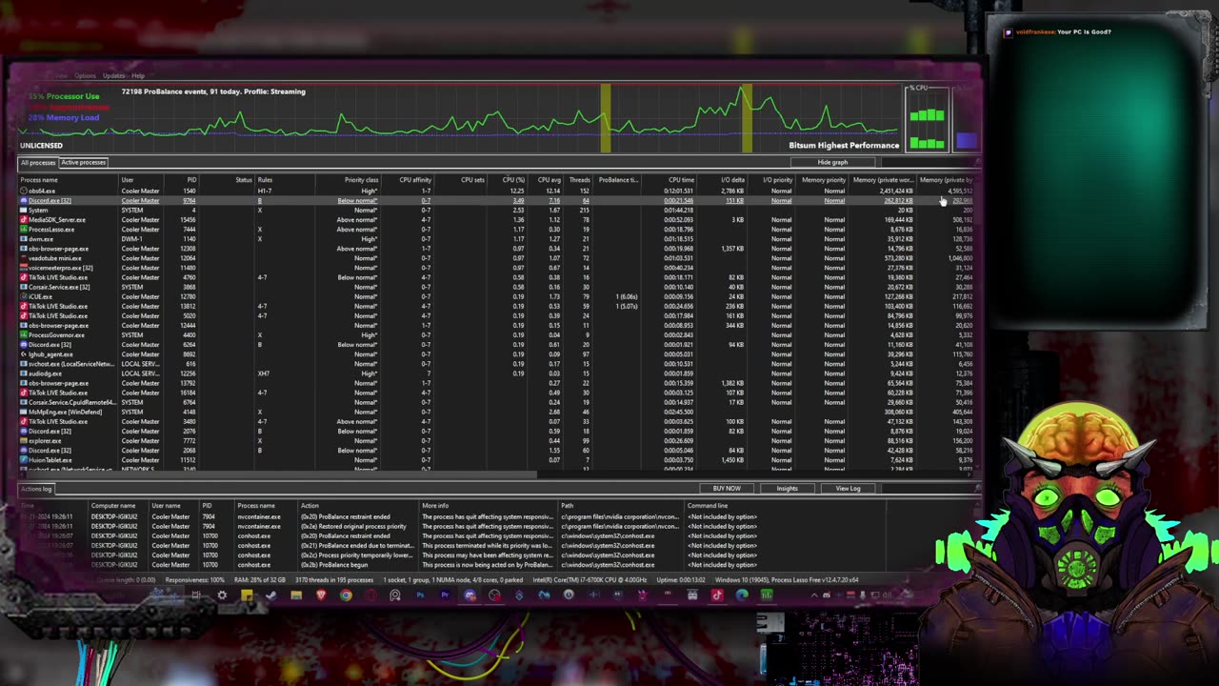Click the ProcessLasso.exe green icon
This screenshot has width=1219, height=686.
24,229
